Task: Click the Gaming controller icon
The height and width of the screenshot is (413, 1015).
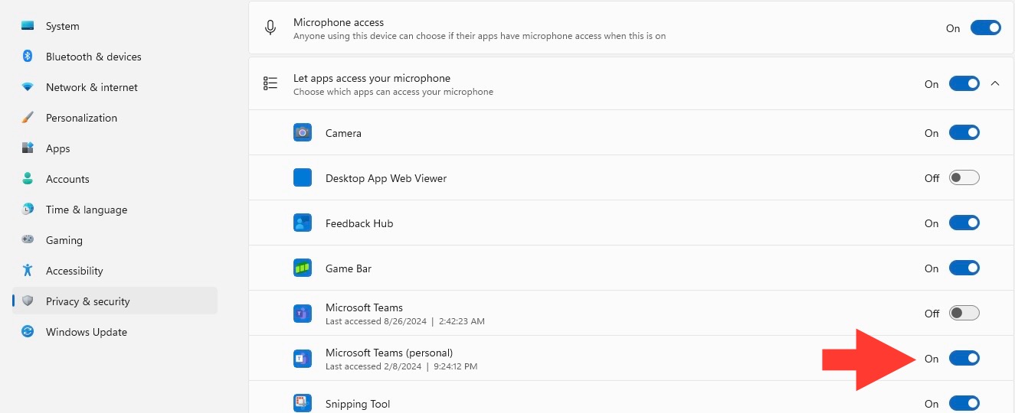Action: coord(28,240)
